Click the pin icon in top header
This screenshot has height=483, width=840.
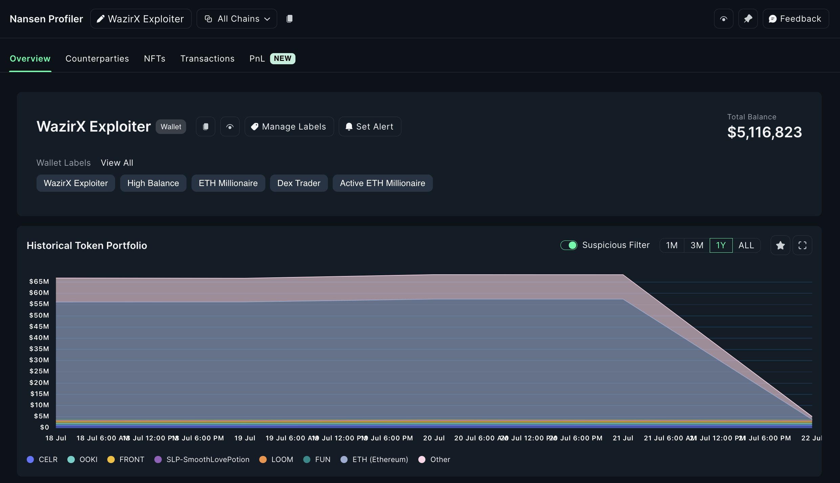coord(748,19)
